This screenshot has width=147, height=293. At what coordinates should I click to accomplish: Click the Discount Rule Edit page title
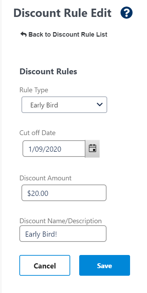(63, 13)
